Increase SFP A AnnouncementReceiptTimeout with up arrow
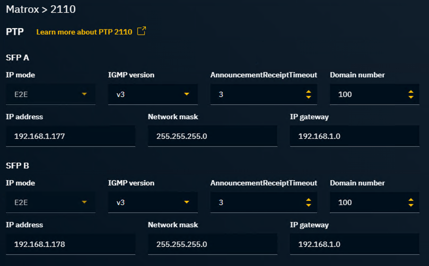 pos(308,92)
